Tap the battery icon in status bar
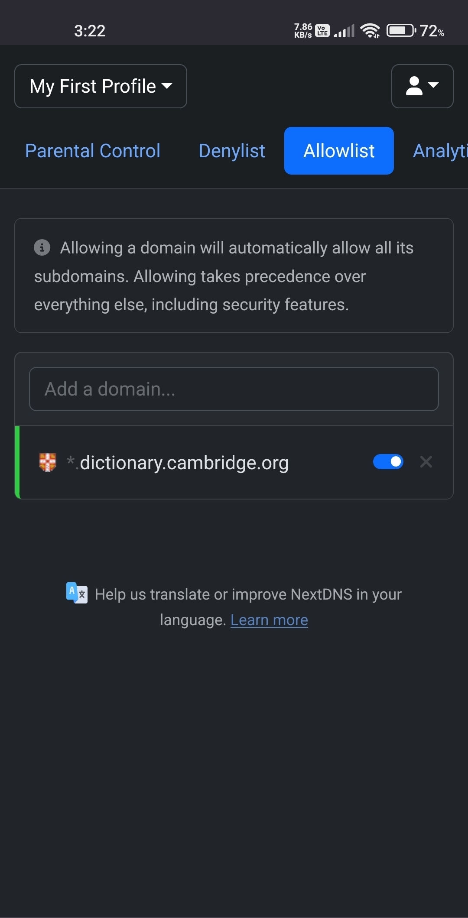Screen dimensions: 468x918 tap(401, 31)
